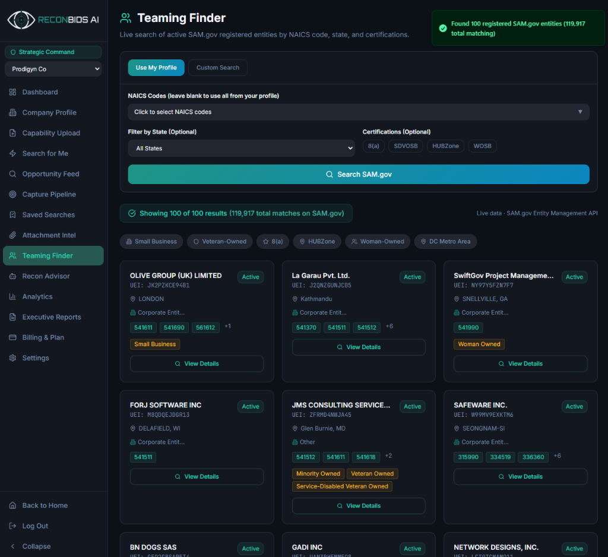Click the Back to Home house icon
This screenshot has height=557, width=608.
tap(13, 505)
